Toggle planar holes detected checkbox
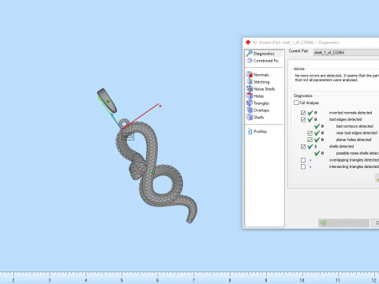 tap(310, 140)
